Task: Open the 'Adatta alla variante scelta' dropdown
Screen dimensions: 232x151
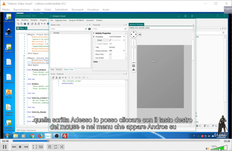Action: (193, 28)
